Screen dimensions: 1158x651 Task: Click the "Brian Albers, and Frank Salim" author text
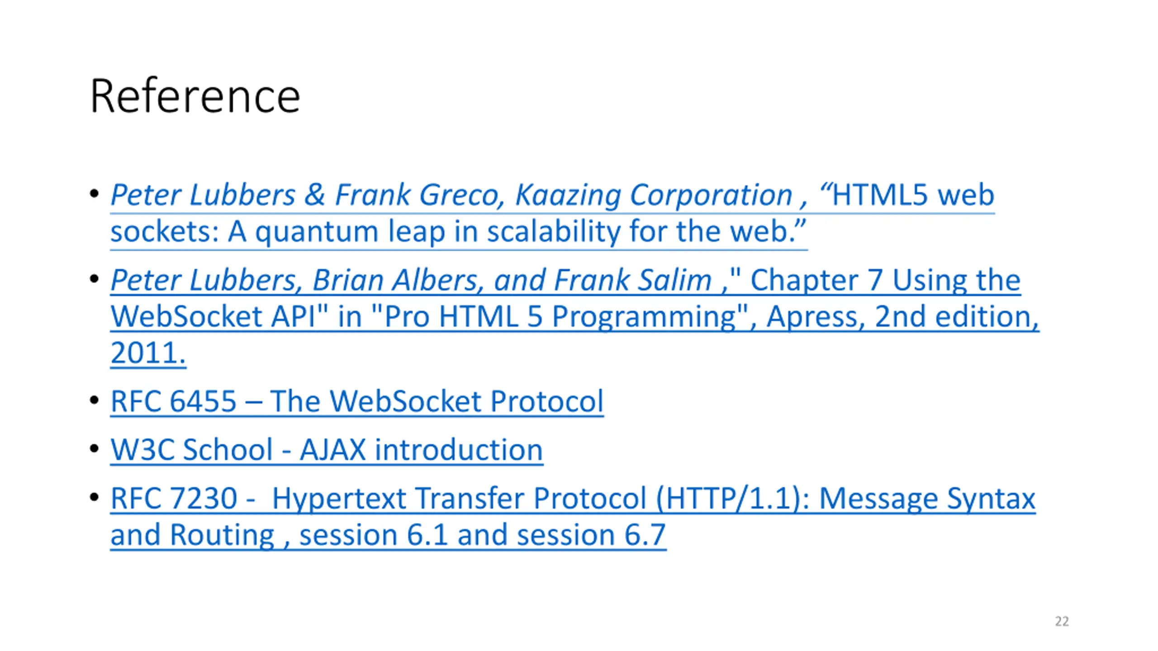(513, 280)
